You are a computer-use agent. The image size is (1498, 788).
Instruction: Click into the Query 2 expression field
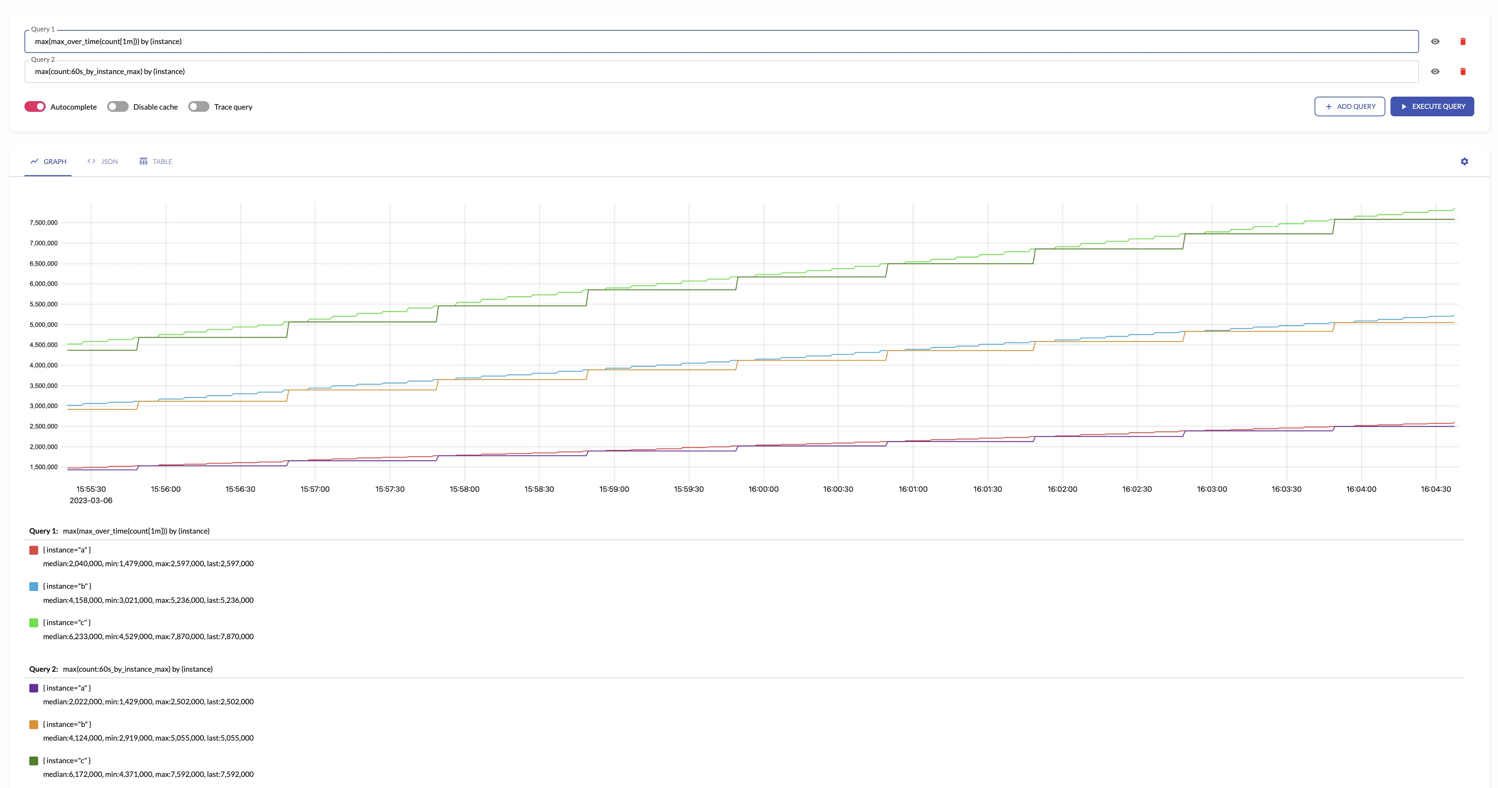pos(721,71)
